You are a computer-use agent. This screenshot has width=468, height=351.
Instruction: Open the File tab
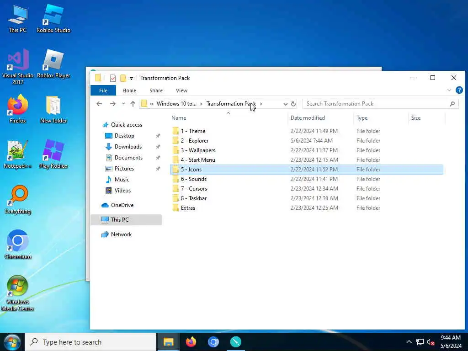[103, 90]
